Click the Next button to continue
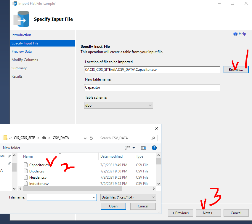 tap(208, 213)
